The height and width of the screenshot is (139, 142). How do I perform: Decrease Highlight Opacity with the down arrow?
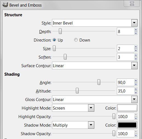[x=136, y=118]
